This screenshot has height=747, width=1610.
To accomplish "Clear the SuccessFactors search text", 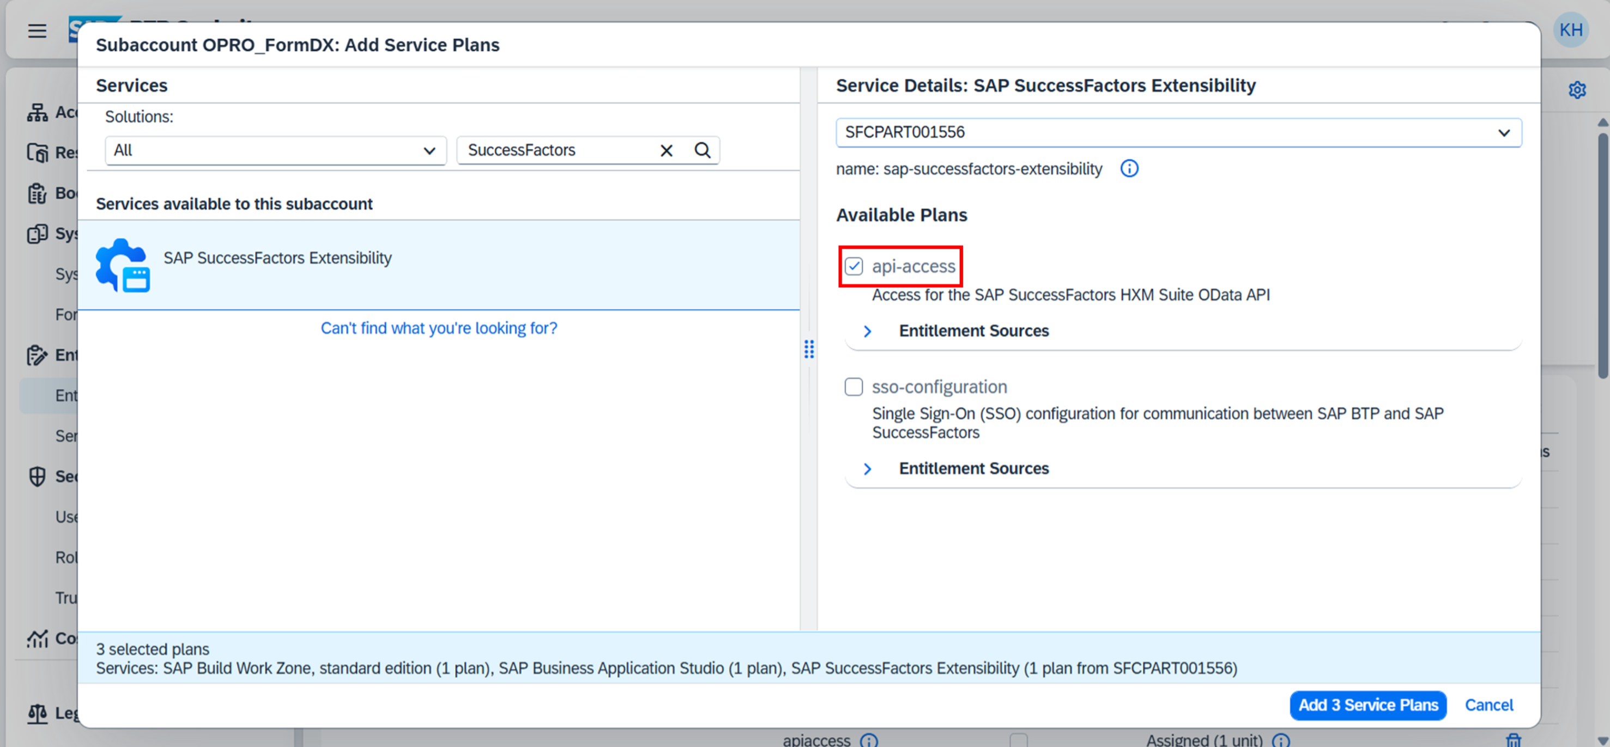I will click(x=666, y=150).
